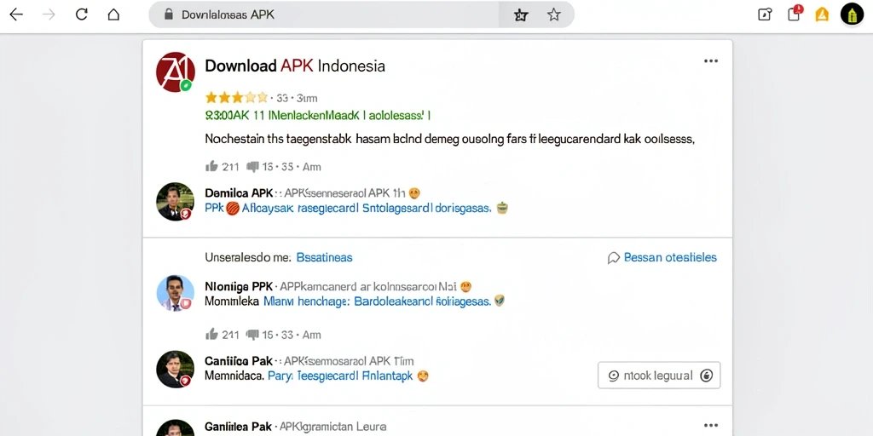Click the three-star rating row under the title
This screenshot has height=436, width=873.
pyautogui.click(x=261, y=99)
